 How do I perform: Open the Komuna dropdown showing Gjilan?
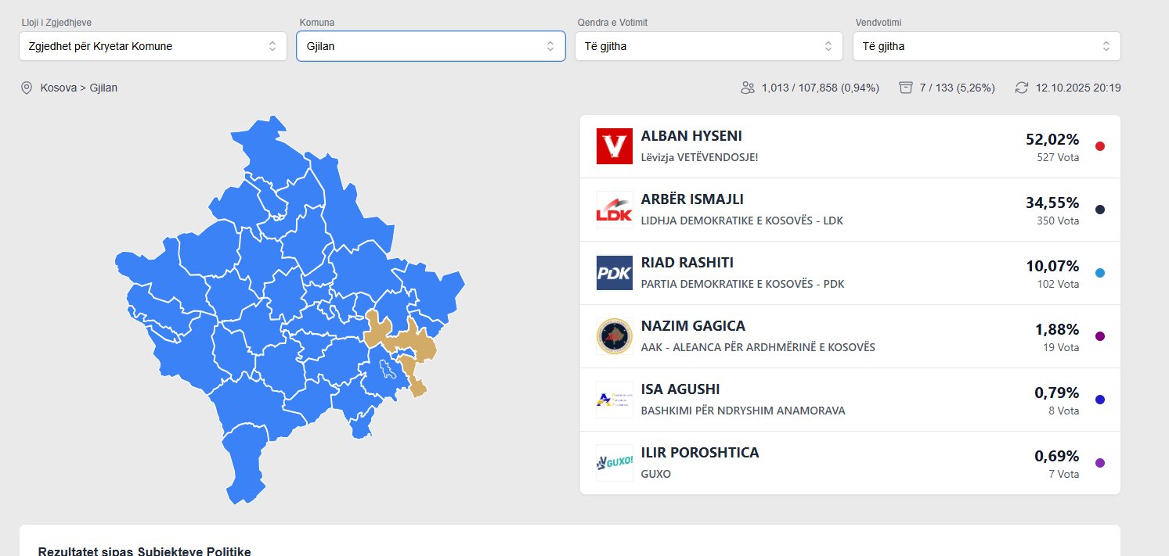(431, 46)
